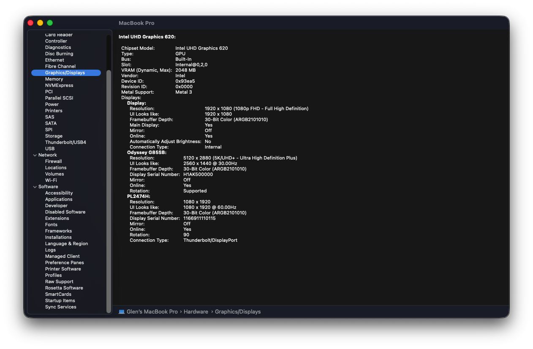
Task: Click the Graphics/Displays breadcrumb in the path bar
Action: 238,312
